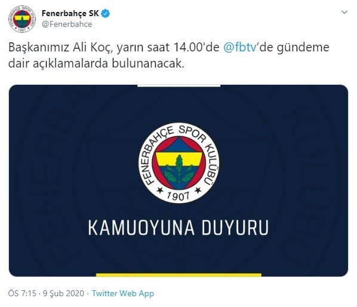
Task: Click the words "dair açıklamalarda bulunanacak."
Action: [96, 63]
